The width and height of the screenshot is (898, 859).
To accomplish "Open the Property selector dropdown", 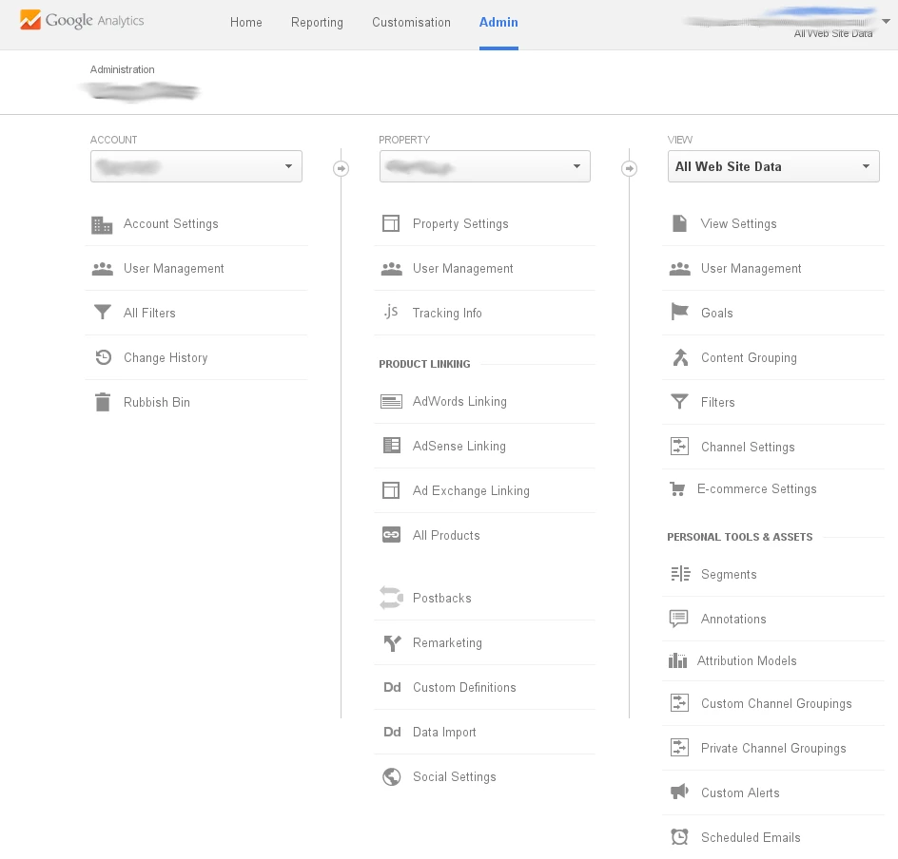I will pos(485,166).
